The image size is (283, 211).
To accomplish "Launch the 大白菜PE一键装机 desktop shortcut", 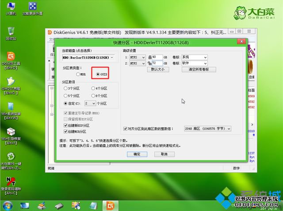I will point(11,161).
